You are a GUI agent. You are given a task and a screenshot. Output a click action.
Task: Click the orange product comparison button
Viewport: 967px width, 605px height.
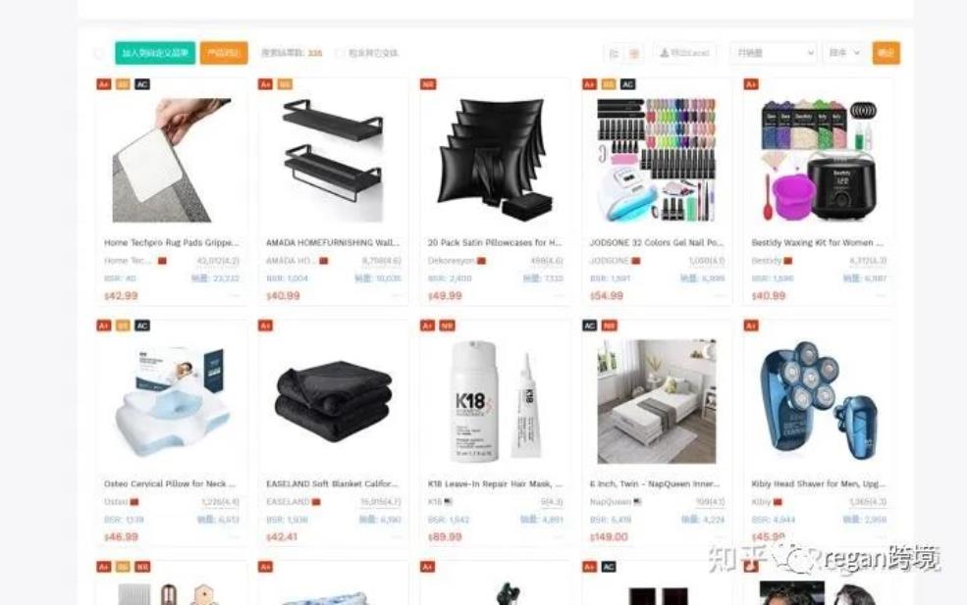(x=224, y=53)
